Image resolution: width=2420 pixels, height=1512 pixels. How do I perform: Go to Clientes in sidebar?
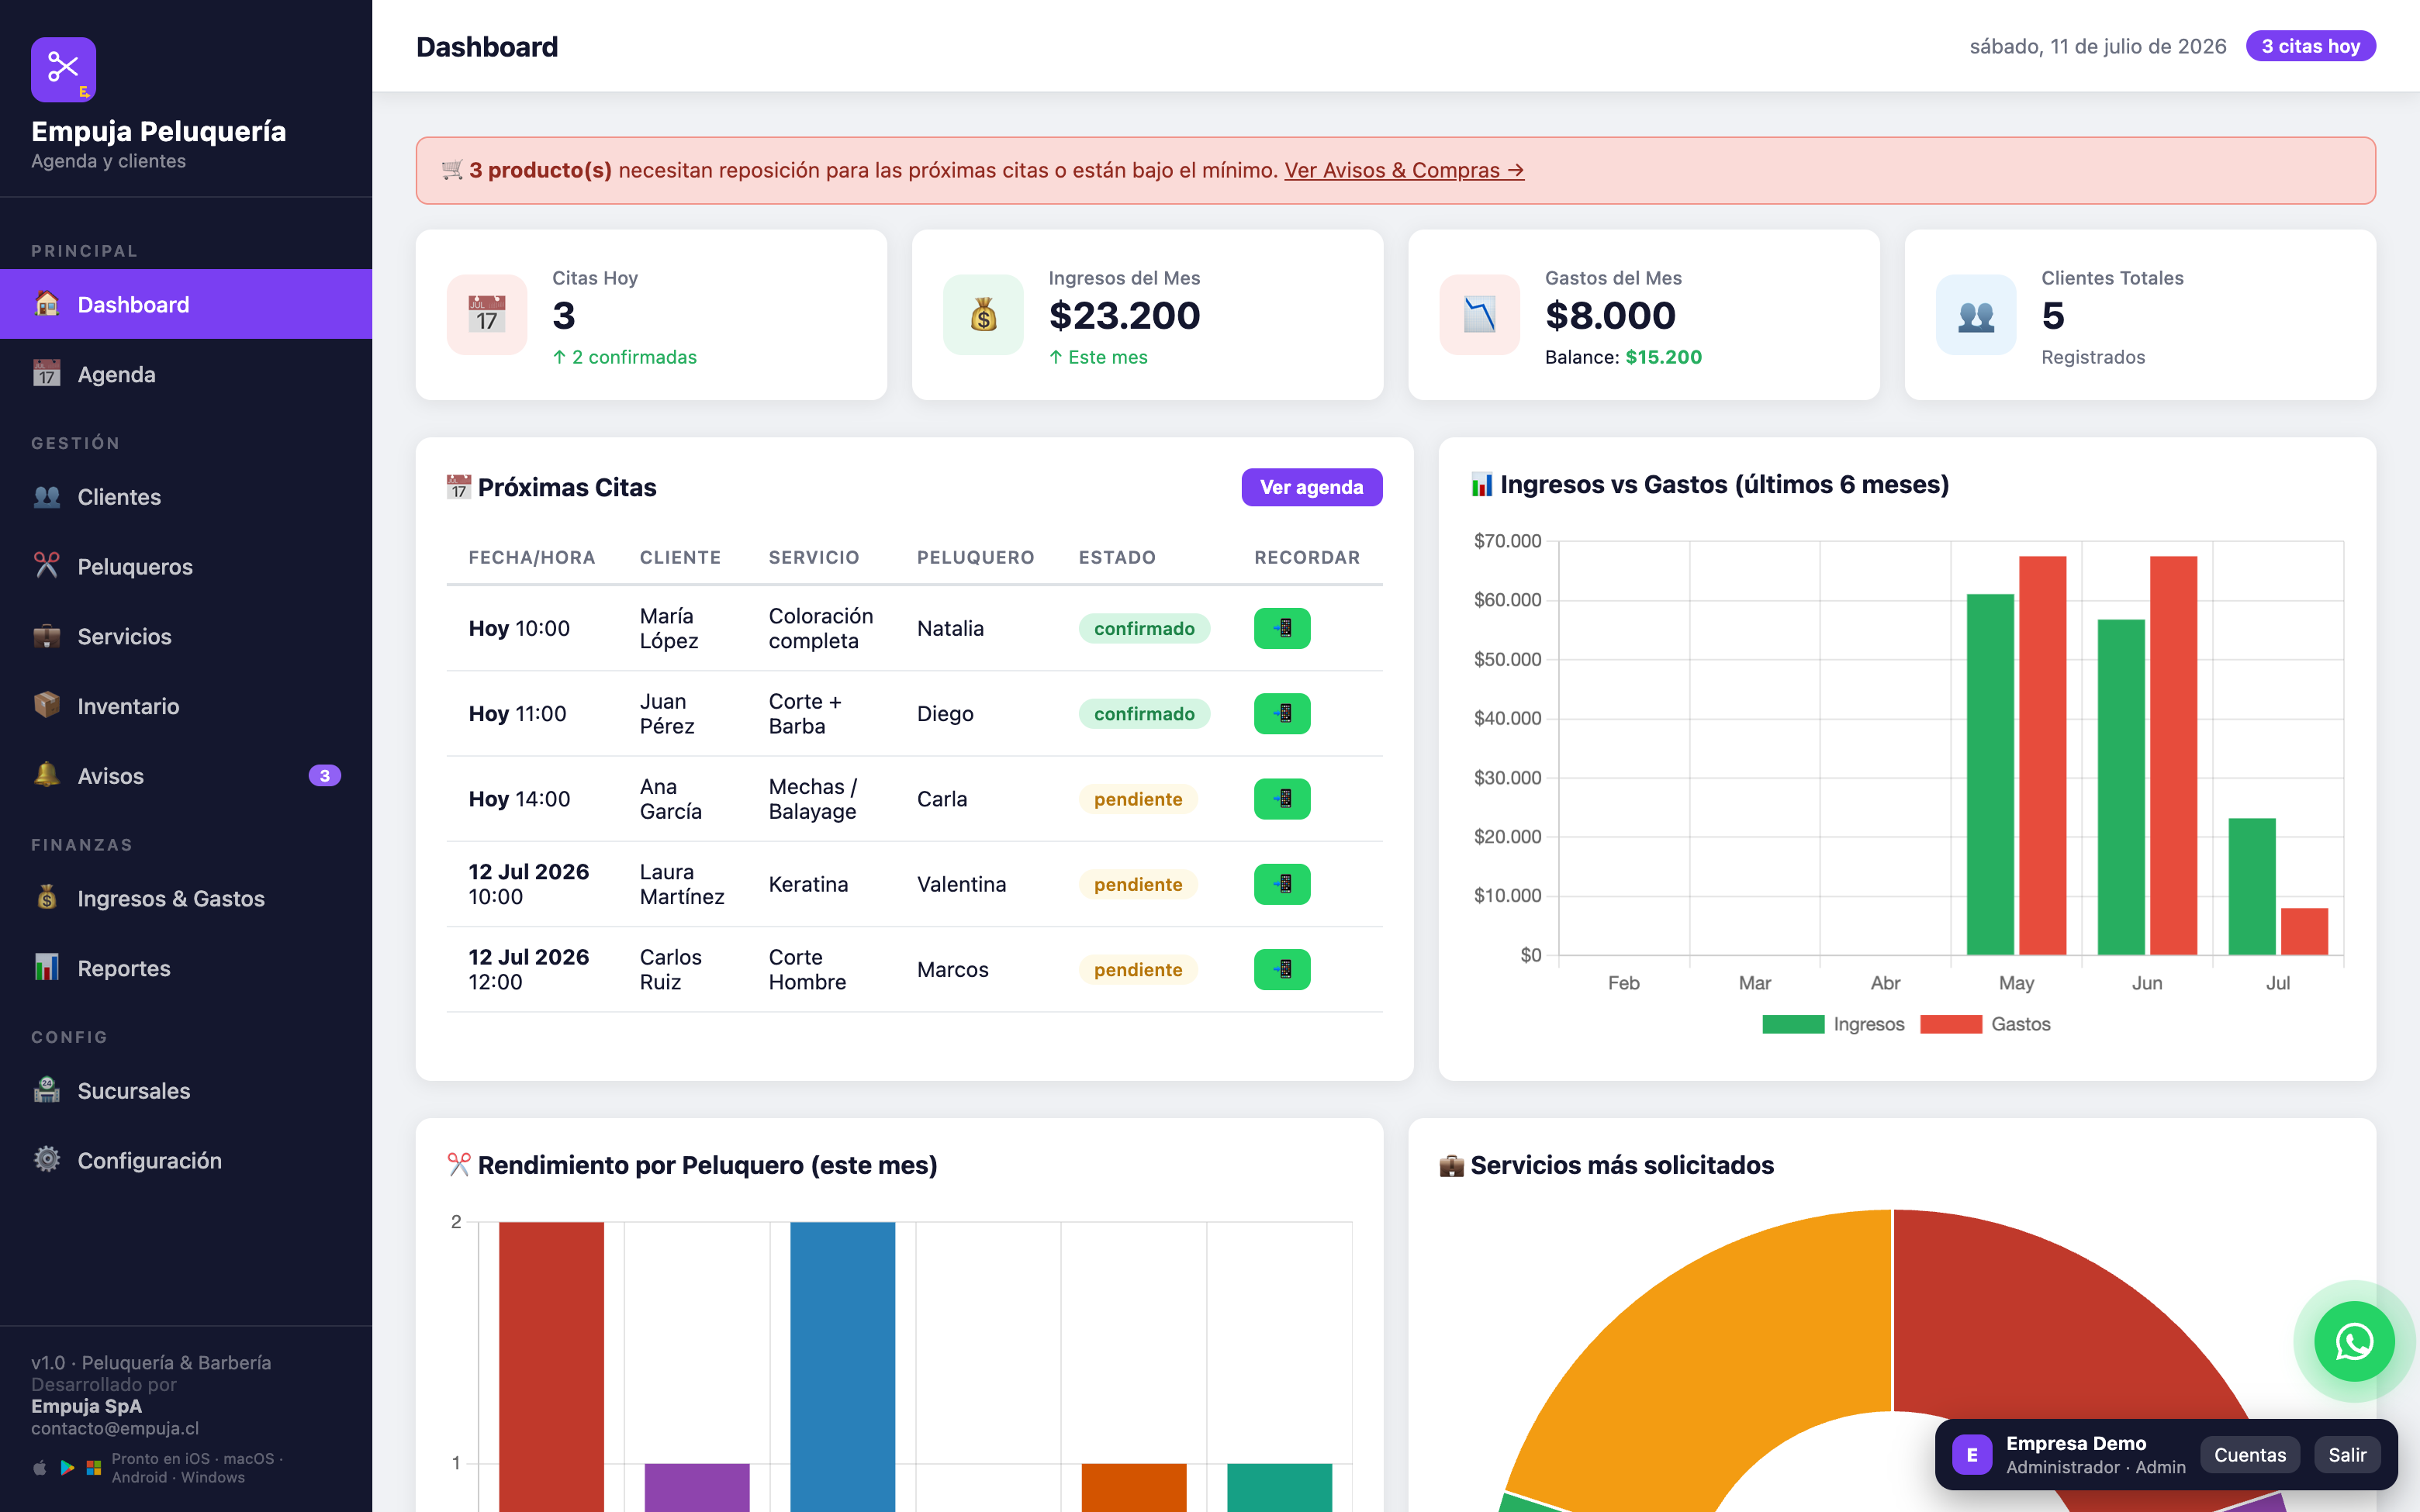click(186, 497)
